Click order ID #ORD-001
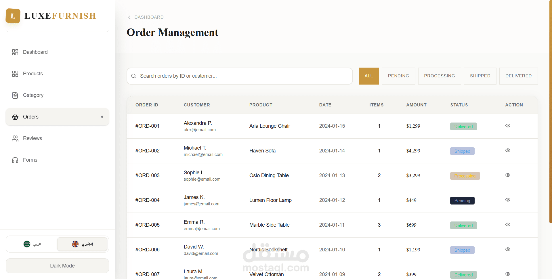 147,126
